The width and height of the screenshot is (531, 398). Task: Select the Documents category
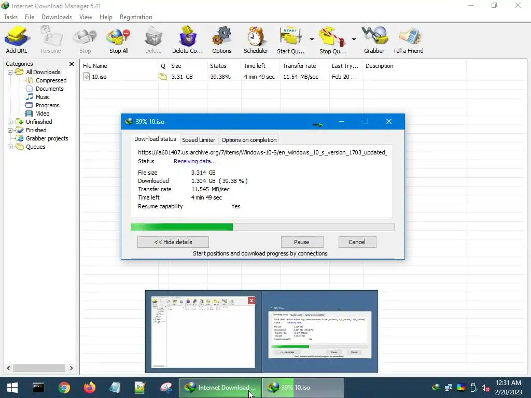(49, 89)
